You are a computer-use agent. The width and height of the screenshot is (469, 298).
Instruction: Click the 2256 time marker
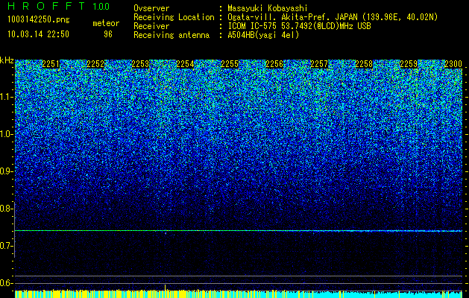(x=274, y=64)
